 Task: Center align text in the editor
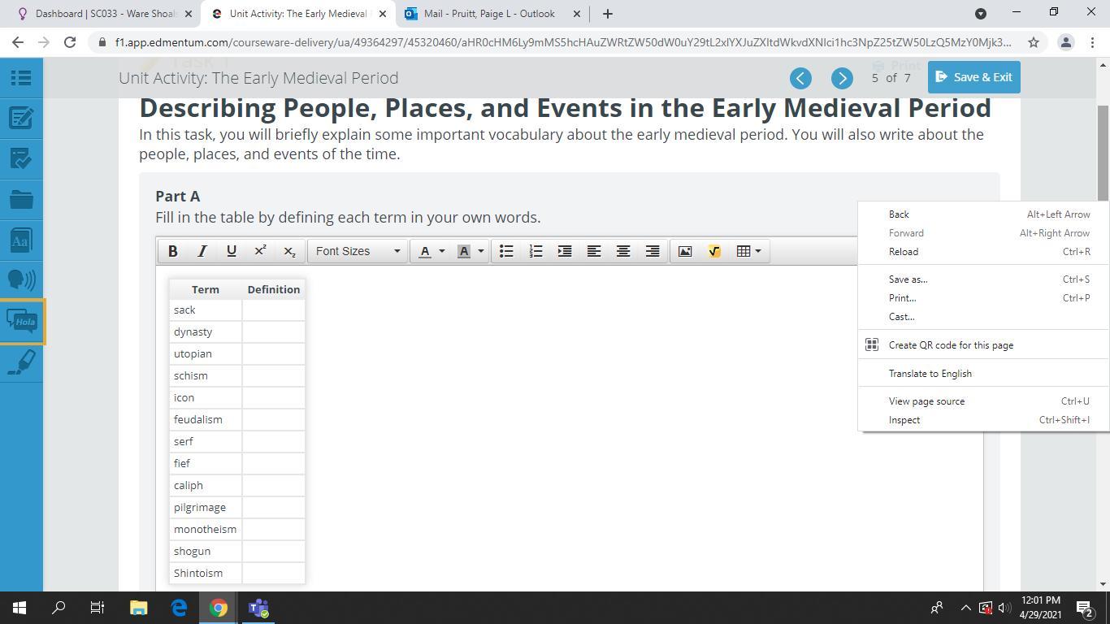coord(623,251)
